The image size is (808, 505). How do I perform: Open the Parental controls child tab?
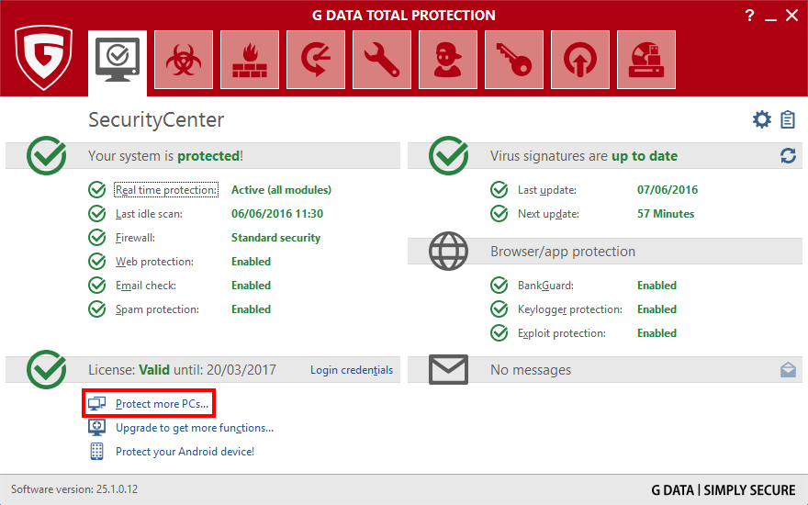(x=448, y=60)
